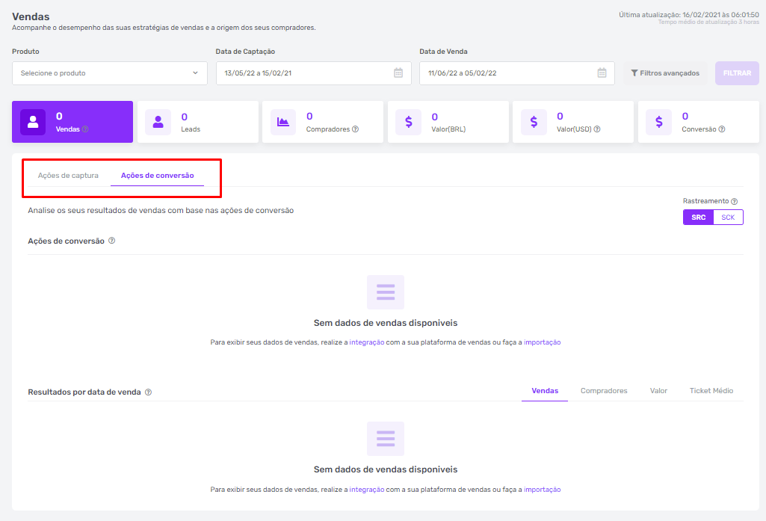Click the help icon next to Conversão

[x=722, y=129]
